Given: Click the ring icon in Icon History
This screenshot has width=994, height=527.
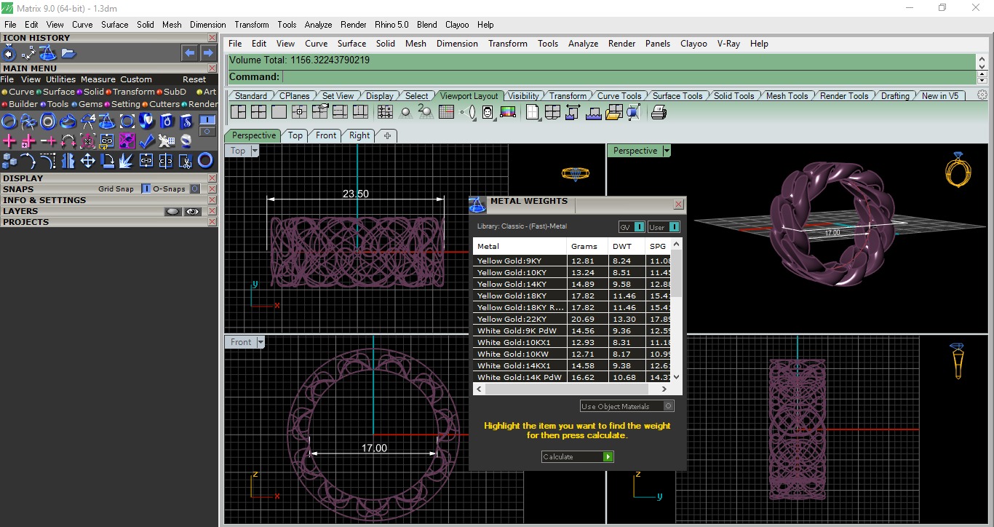Looking at the screenshot, I should pyautogui.click(x=9, y=53).
